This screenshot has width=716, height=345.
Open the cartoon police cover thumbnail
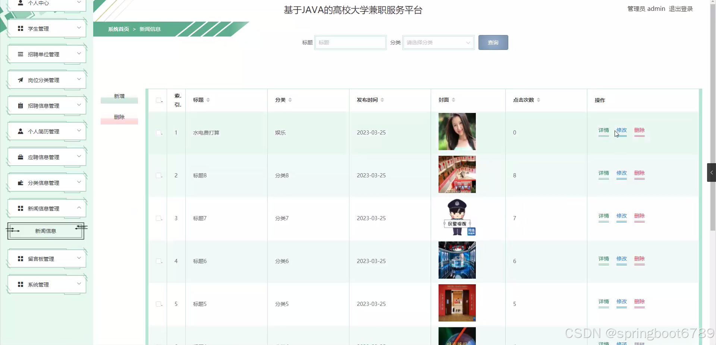457,217
